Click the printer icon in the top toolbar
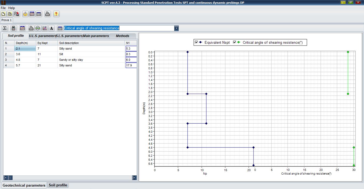 pos(48,14)
